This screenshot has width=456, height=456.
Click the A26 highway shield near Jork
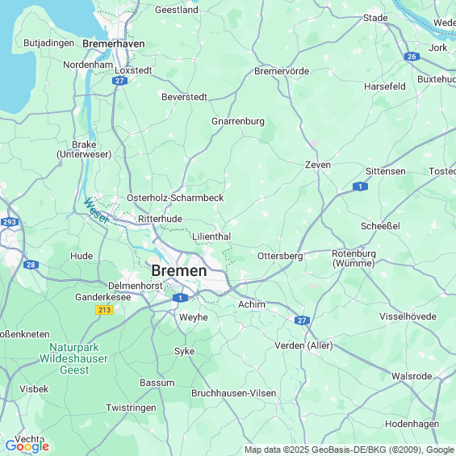point(412,56)
